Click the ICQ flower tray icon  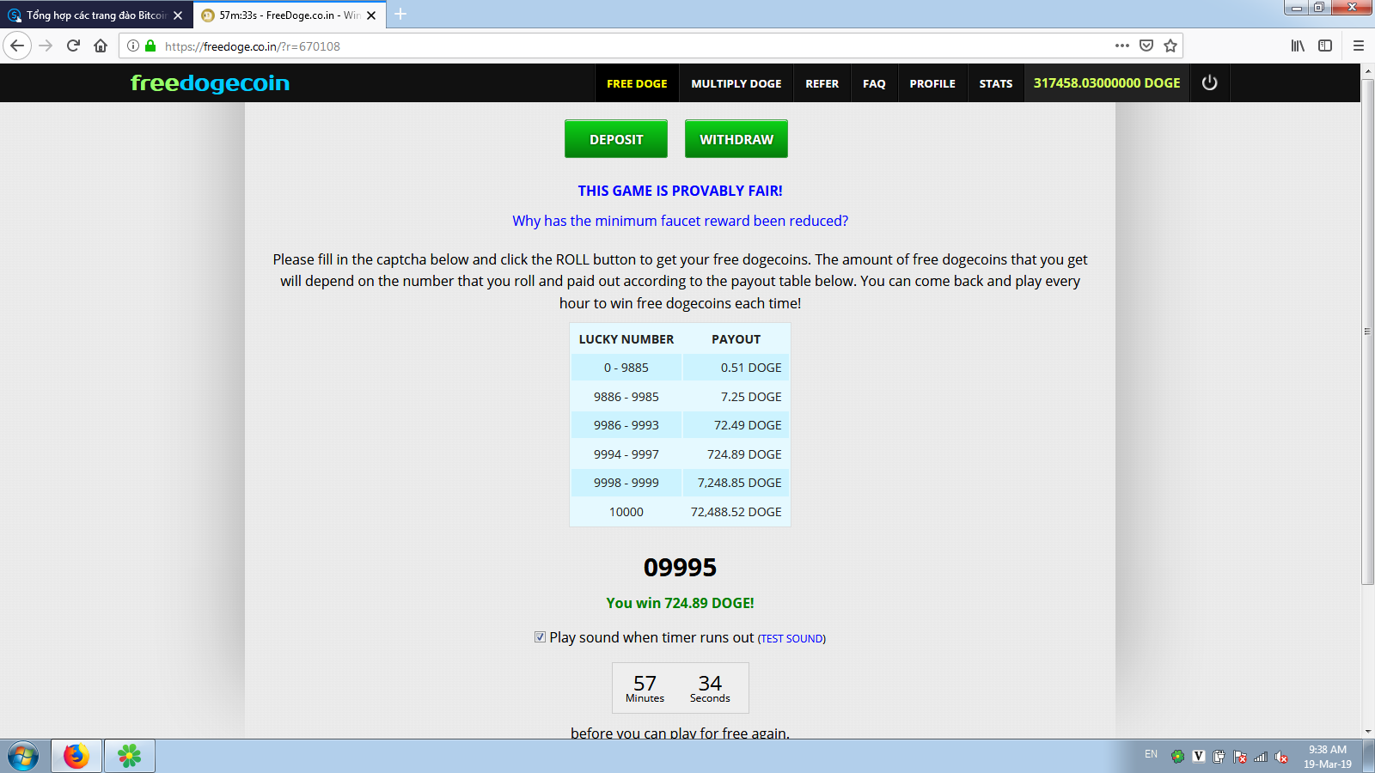1177,757
